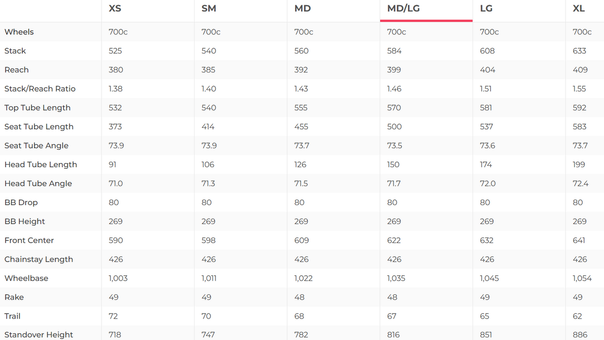Click the XS Reach value 380
The height and width of the screenshot is (340, 604).
[116, 70]
